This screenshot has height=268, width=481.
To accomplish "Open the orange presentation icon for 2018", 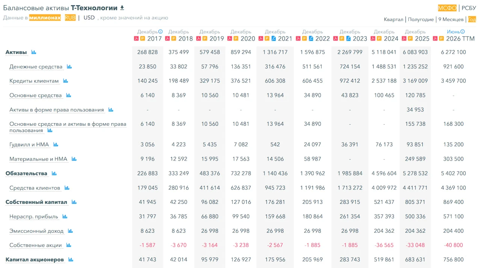I will pos(173,38).
